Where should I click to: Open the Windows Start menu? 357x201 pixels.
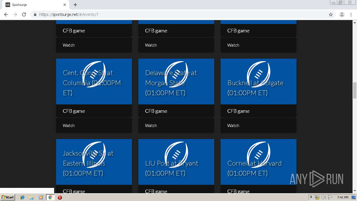click(x=8, y=197)
